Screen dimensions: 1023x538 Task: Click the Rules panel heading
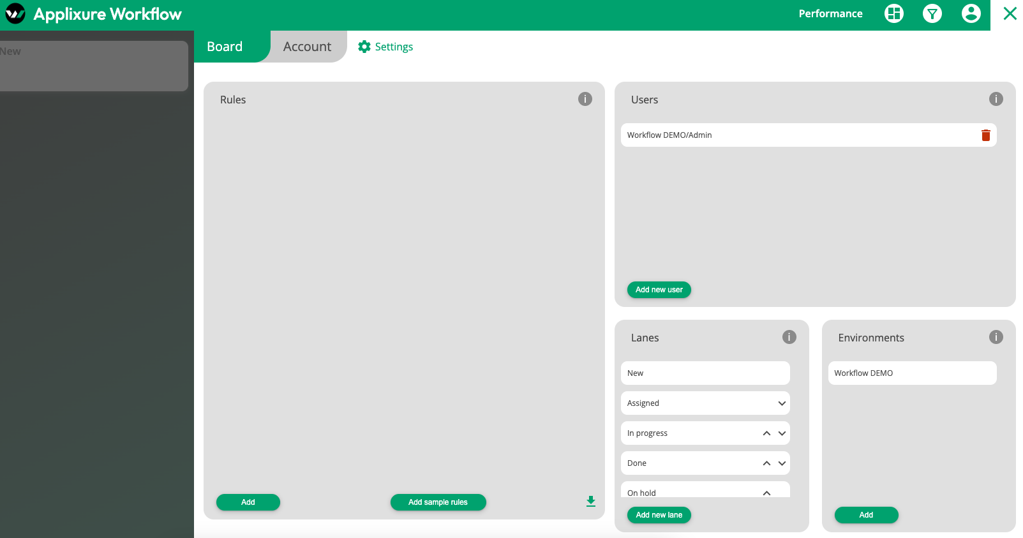coord(233,100)
